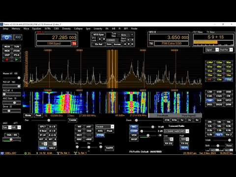Screen dimensions: 236x177
Task: Set zoom to 2x
Action: (189, 120)
